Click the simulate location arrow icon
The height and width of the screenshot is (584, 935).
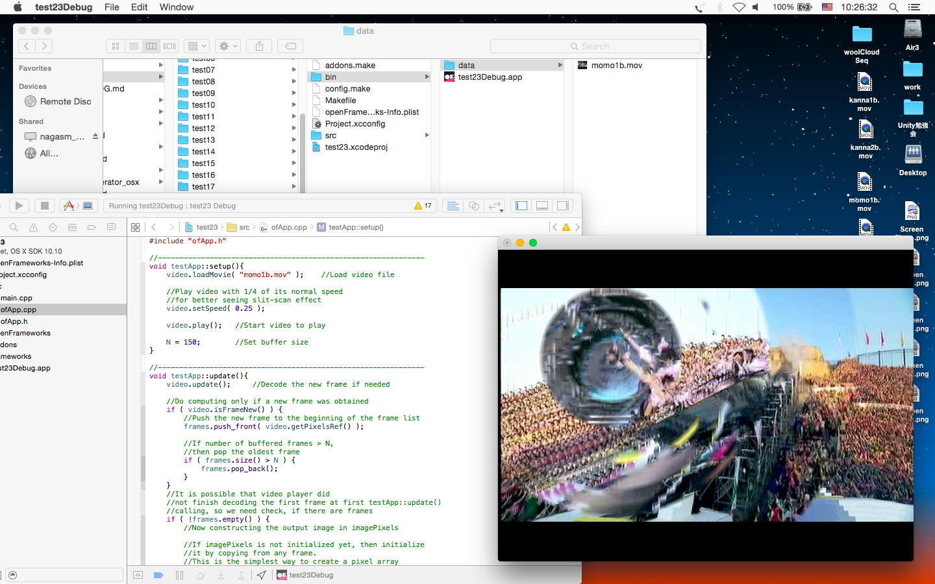pyautogui.click(x=261, y=575)
